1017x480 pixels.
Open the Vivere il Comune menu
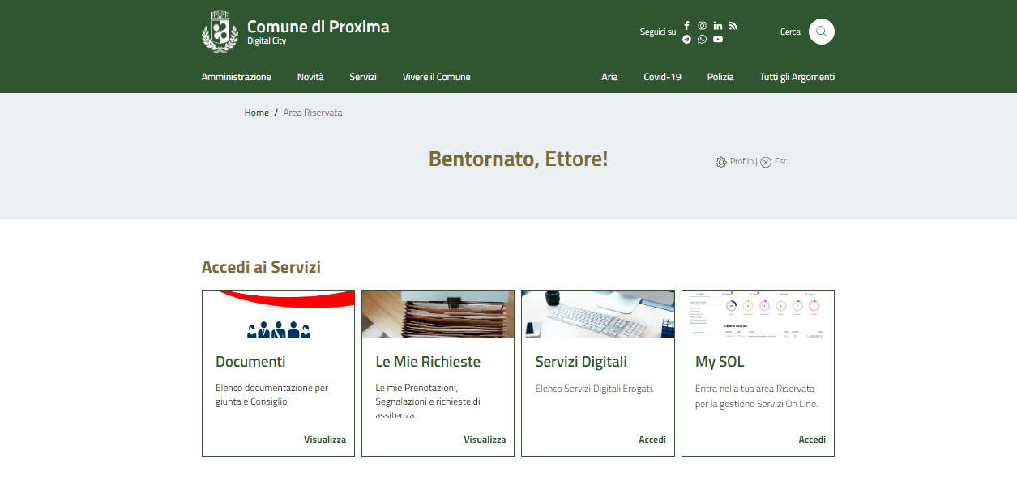tap(436, 77)
